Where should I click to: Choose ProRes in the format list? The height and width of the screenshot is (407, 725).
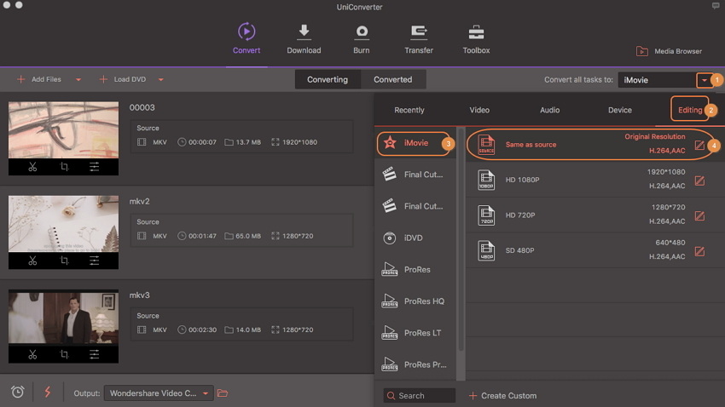click(x=415, y=269)
